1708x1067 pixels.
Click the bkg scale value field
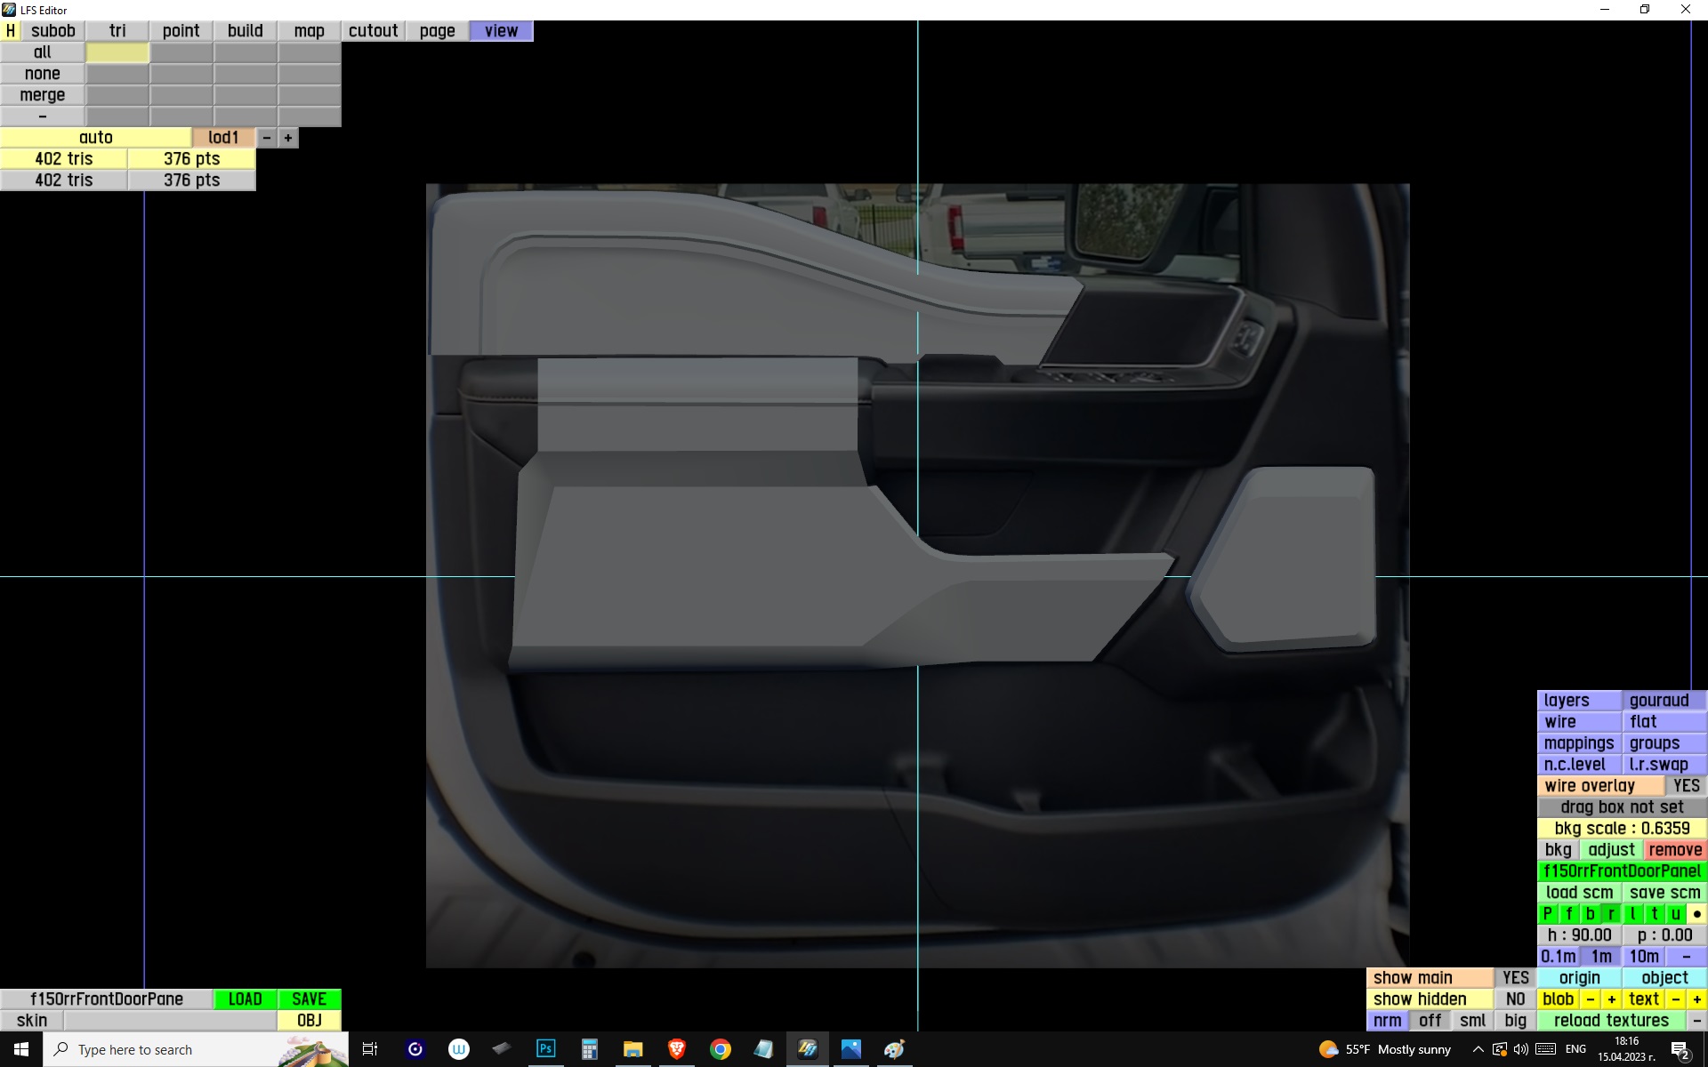(1621, 829)
